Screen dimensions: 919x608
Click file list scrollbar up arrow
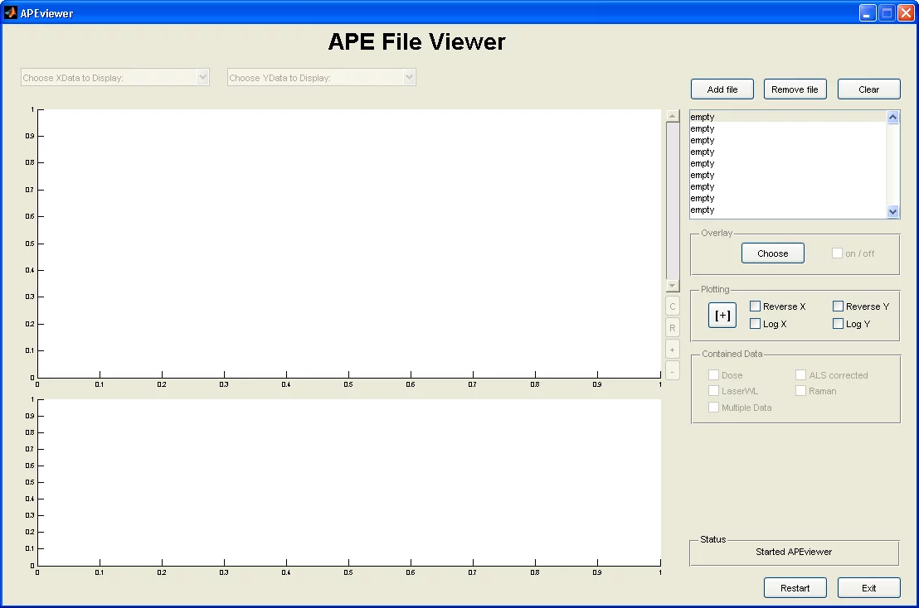coord(892,117)
